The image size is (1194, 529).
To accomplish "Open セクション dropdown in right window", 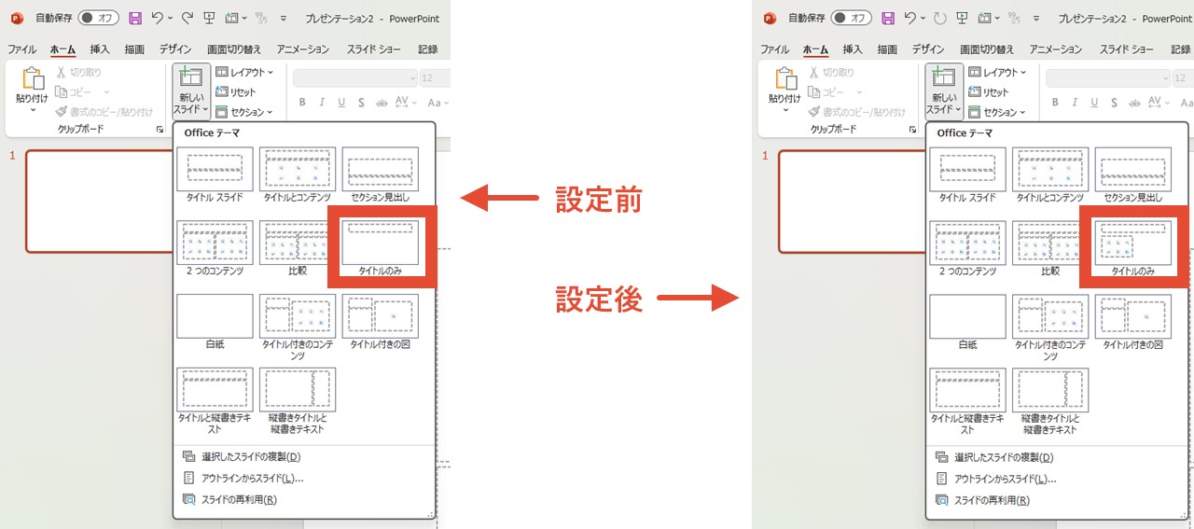I will (x=997, y=112).
